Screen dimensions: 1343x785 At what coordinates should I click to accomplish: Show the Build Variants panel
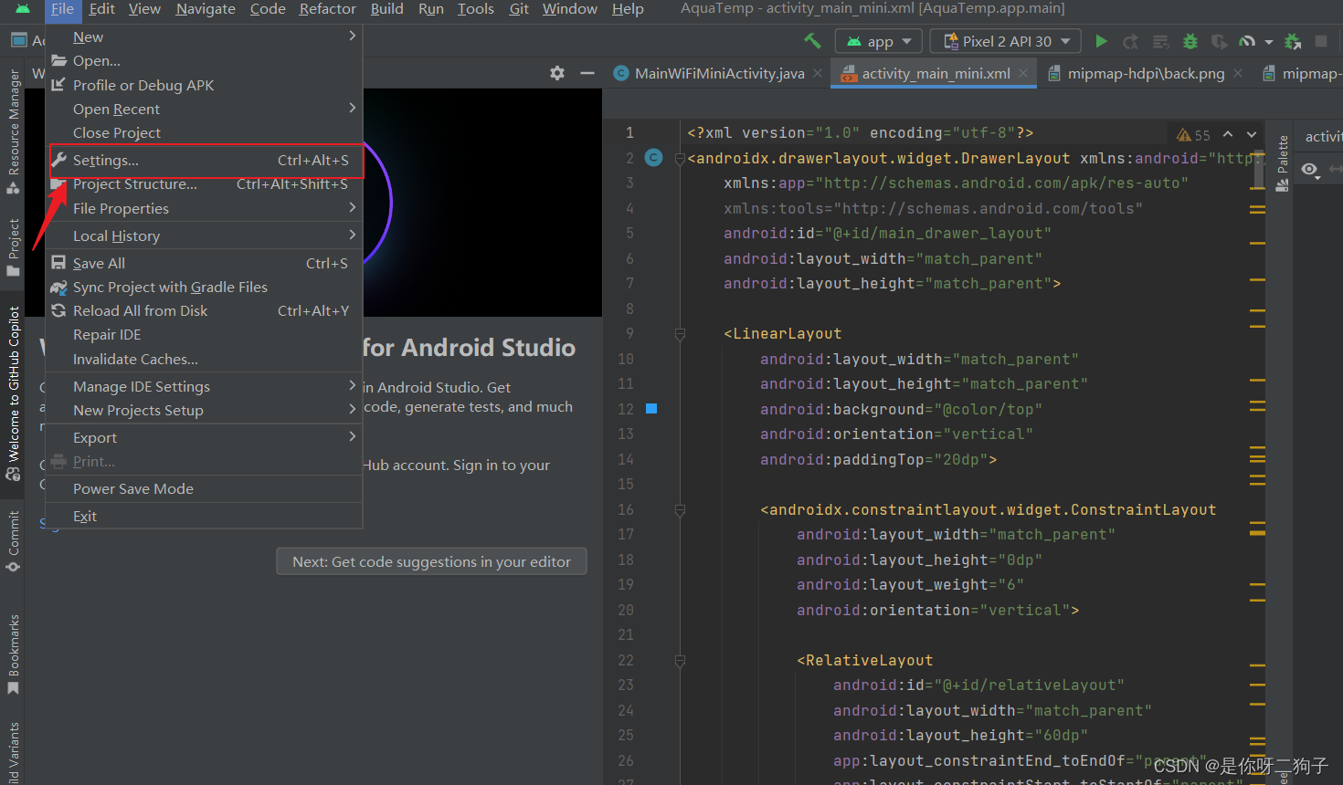pyautogui.click(x=13, y=748)
